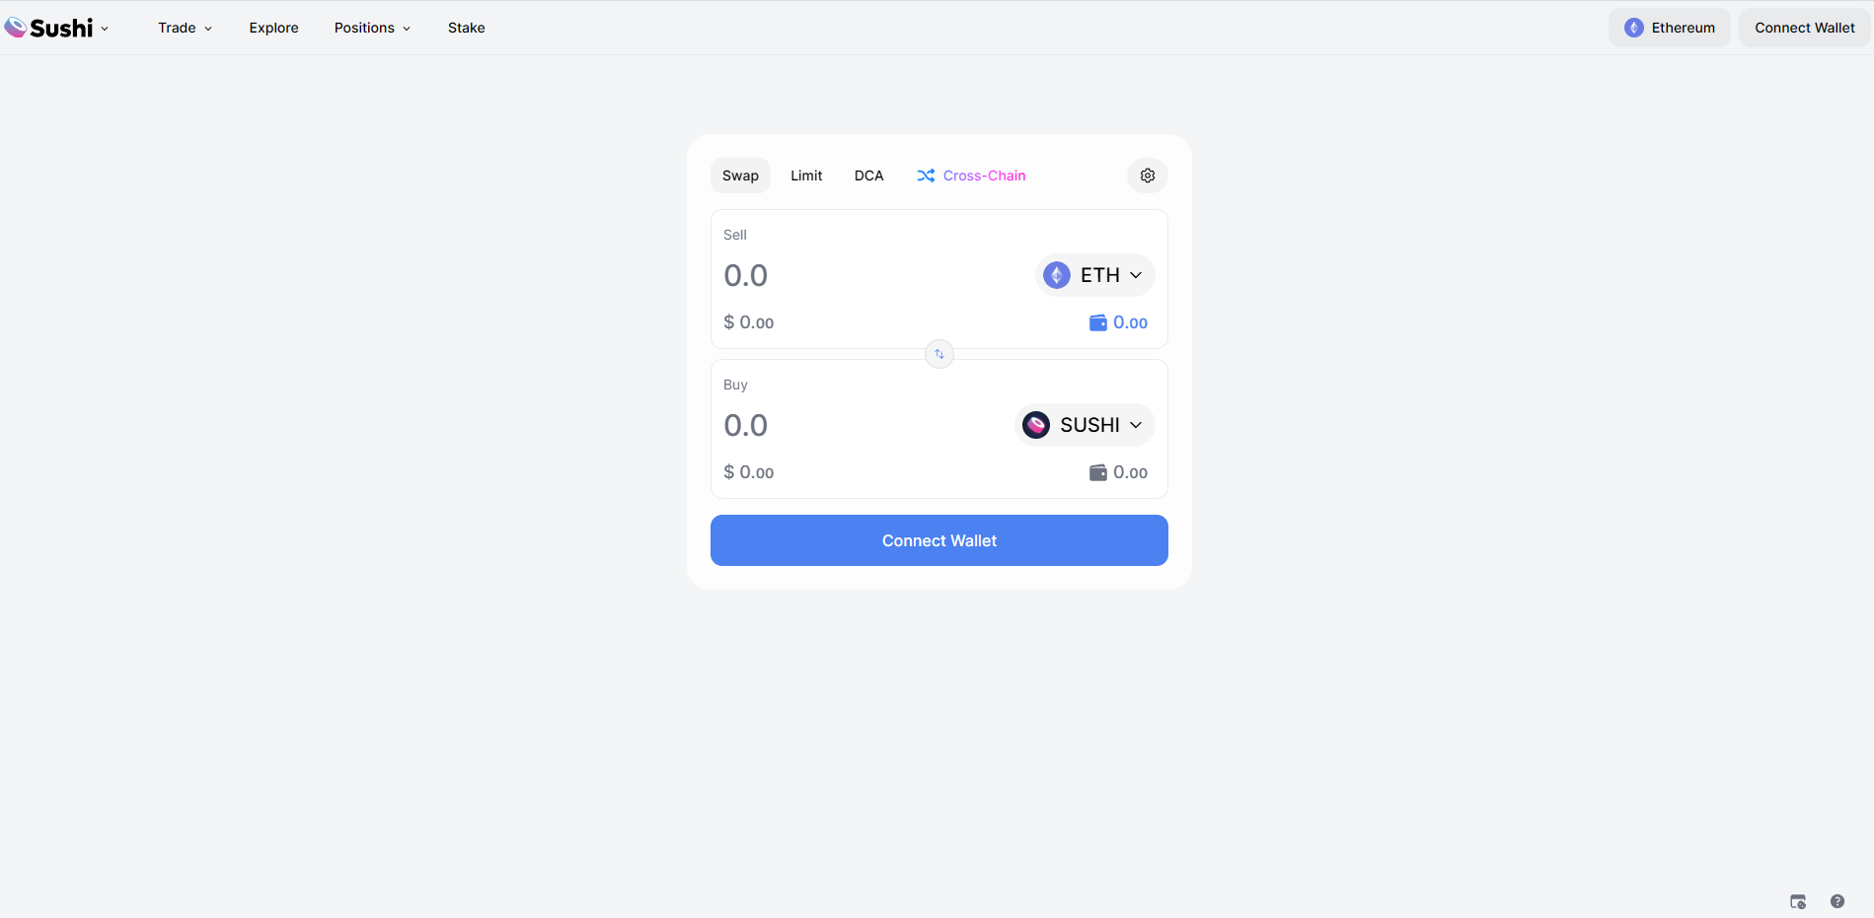Click the large blue Connect Wallet button
The image size is (1874, 918).
(939, 540)
